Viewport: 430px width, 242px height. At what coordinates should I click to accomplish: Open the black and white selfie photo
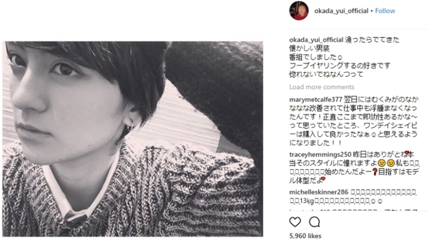133,139
